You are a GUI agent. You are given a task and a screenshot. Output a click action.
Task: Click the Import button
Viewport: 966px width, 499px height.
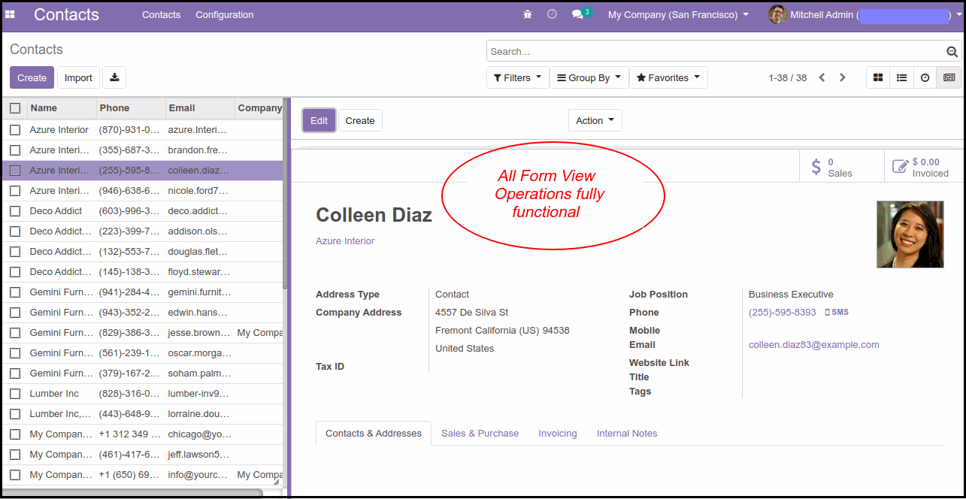[78, 77]
